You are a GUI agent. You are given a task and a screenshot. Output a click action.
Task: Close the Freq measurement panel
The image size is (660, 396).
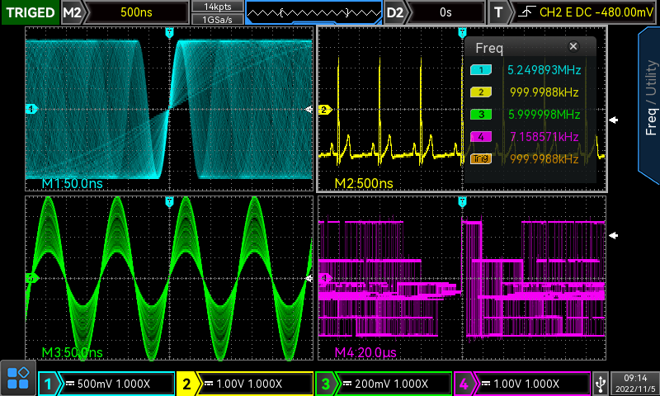(x=573, y=47)
